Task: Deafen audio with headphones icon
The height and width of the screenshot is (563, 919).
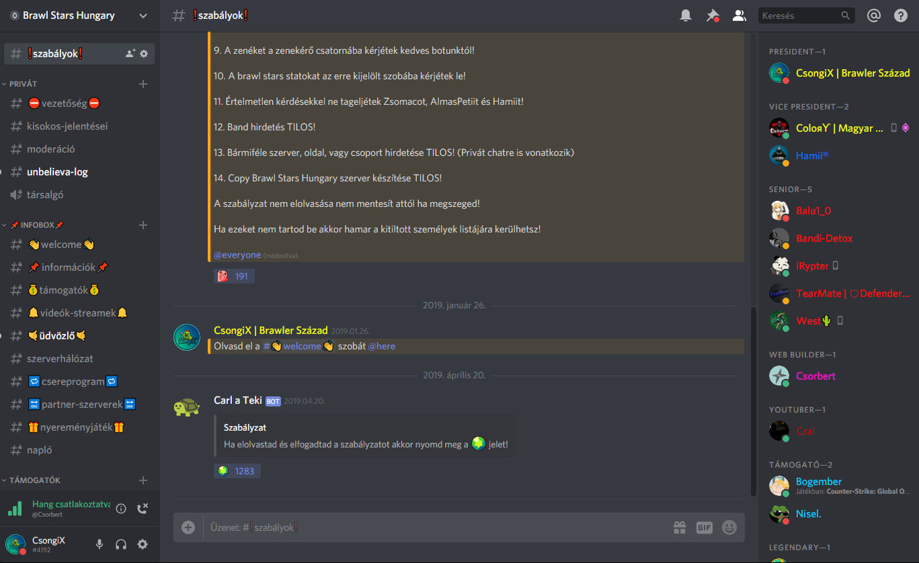Action: click(121, 544)
